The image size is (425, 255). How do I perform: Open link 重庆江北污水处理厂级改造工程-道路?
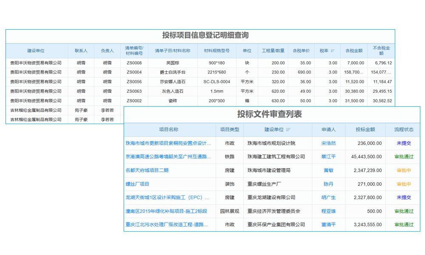click(x=167, y=225)
